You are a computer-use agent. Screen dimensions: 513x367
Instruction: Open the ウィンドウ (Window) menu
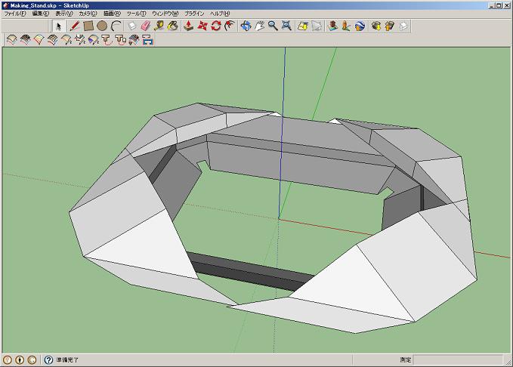(x=165, y=14)
